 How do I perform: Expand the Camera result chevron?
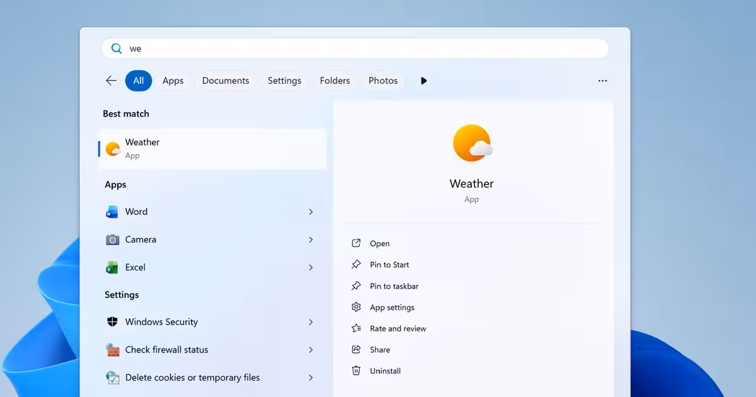coord(311,239)
